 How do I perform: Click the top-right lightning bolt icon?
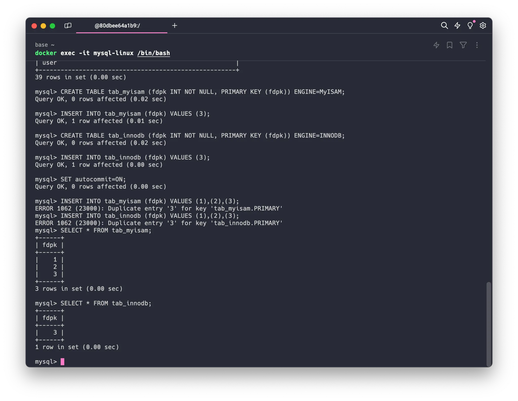pyautogui.click(x=457, y=26)
